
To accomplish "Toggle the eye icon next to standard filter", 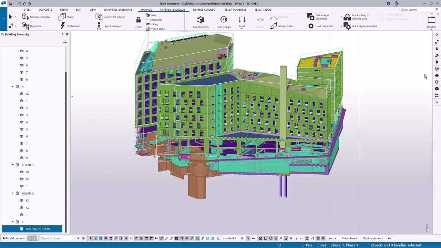I will coord(253,238).
